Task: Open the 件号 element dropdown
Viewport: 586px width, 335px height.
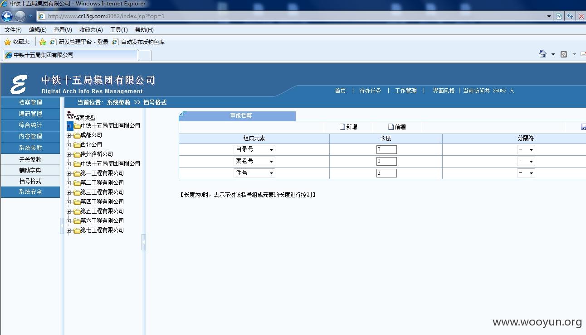Action: 254,173
